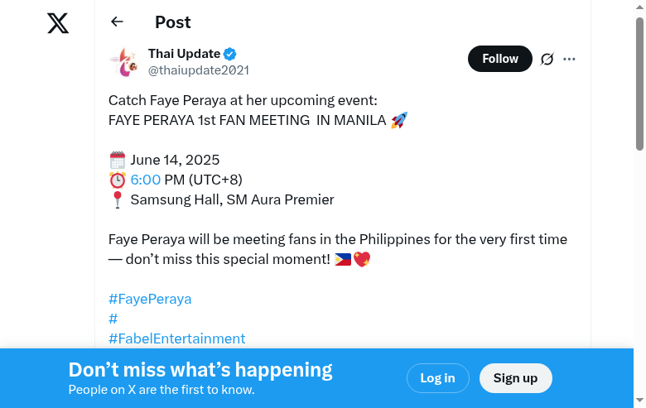Click the Philippine flag emoji

point(343,260)
